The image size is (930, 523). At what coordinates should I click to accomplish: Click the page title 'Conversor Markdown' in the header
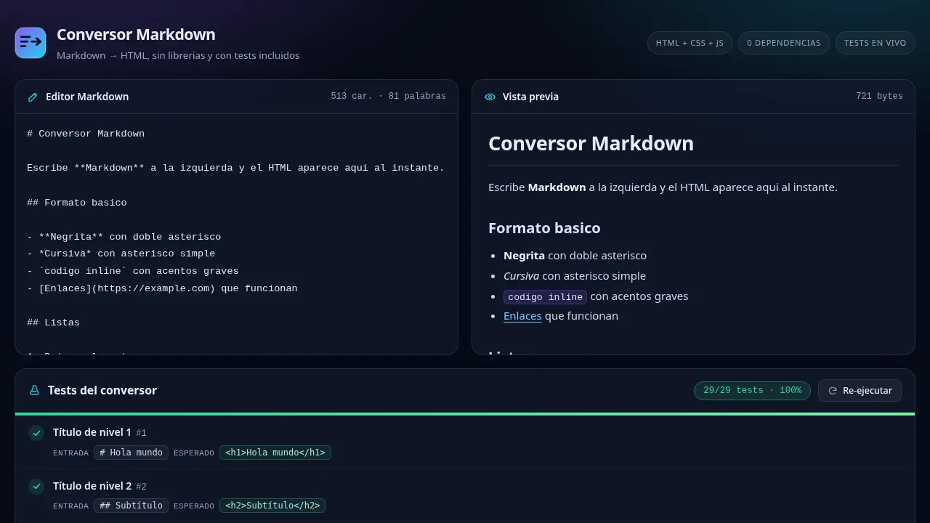click(136, 34)
